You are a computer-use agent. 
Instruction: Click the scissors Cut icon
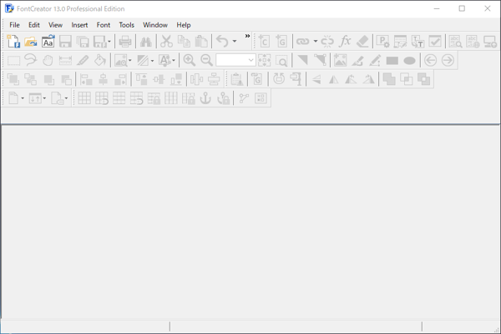pos(166,42)
